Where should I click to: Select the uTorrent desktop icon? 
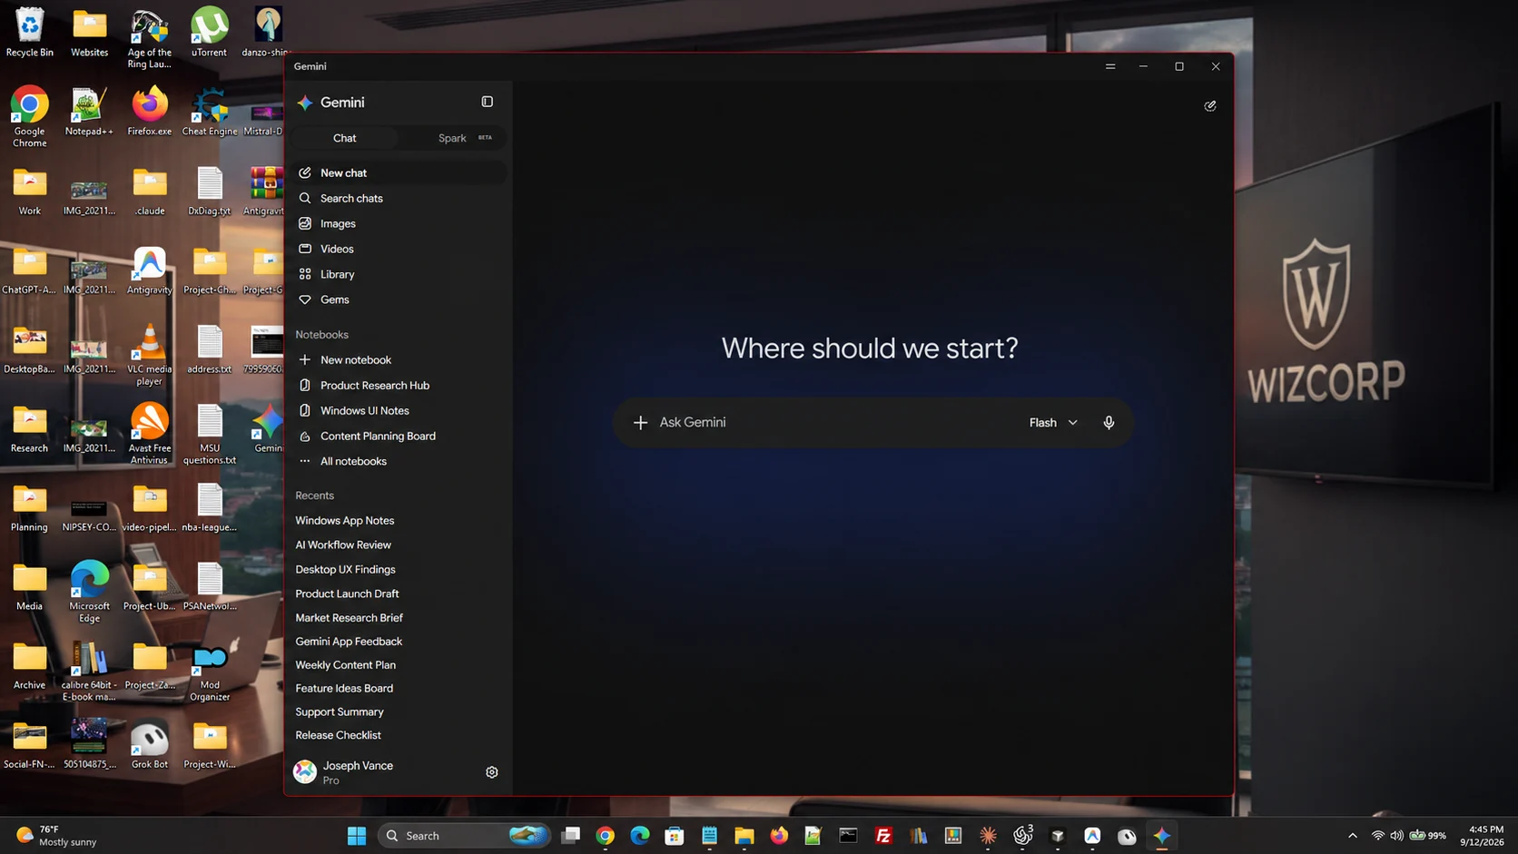point(210,33)
